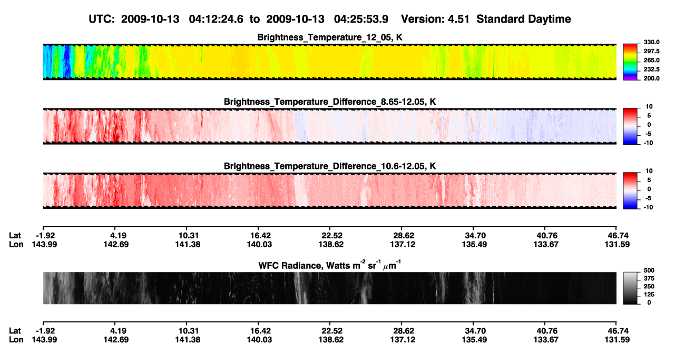The width and height of the screenshot is (685, 351).
Task: Click the Lon row label below the WFC Radiance panel
Action: pos(16,339)
